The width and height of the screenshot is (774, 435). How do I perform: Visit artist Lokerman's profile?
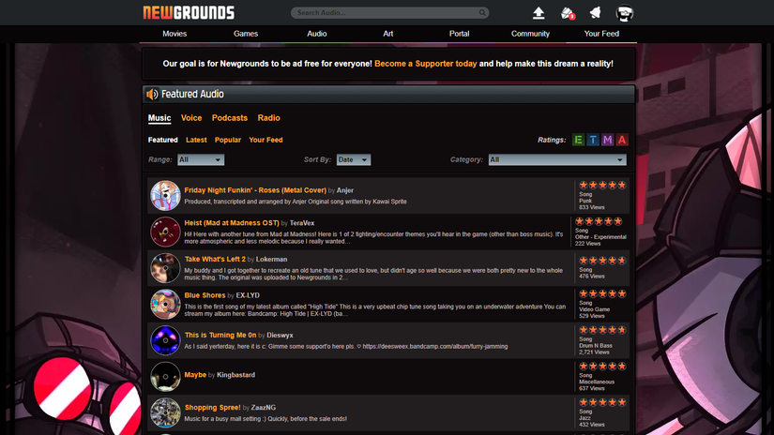click(x=271, y=259)
